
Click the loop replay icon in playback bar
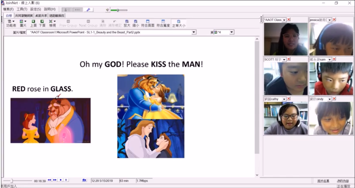click(84, 180)
